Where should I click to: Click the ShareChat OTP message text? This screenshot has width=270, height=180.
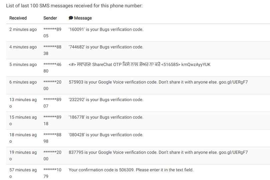(139, 65)
